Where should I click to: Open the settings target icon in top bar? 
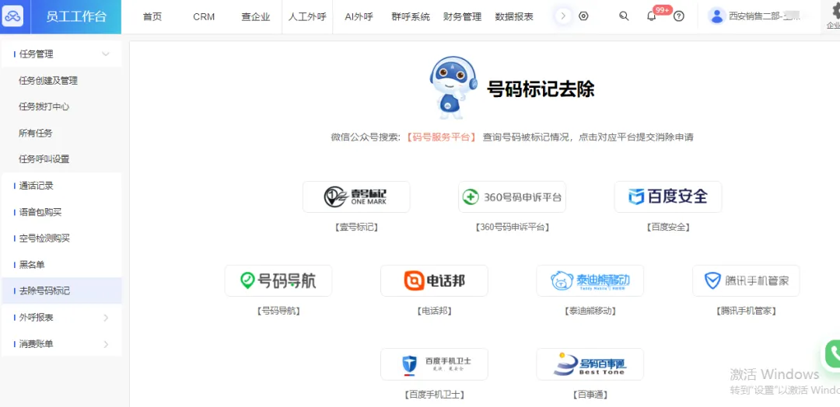click(583, 16)
